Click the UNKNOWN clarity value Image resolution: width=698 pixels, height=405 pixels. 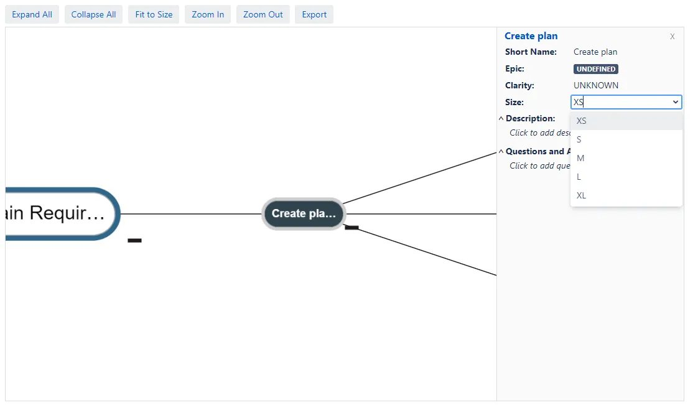595,85
